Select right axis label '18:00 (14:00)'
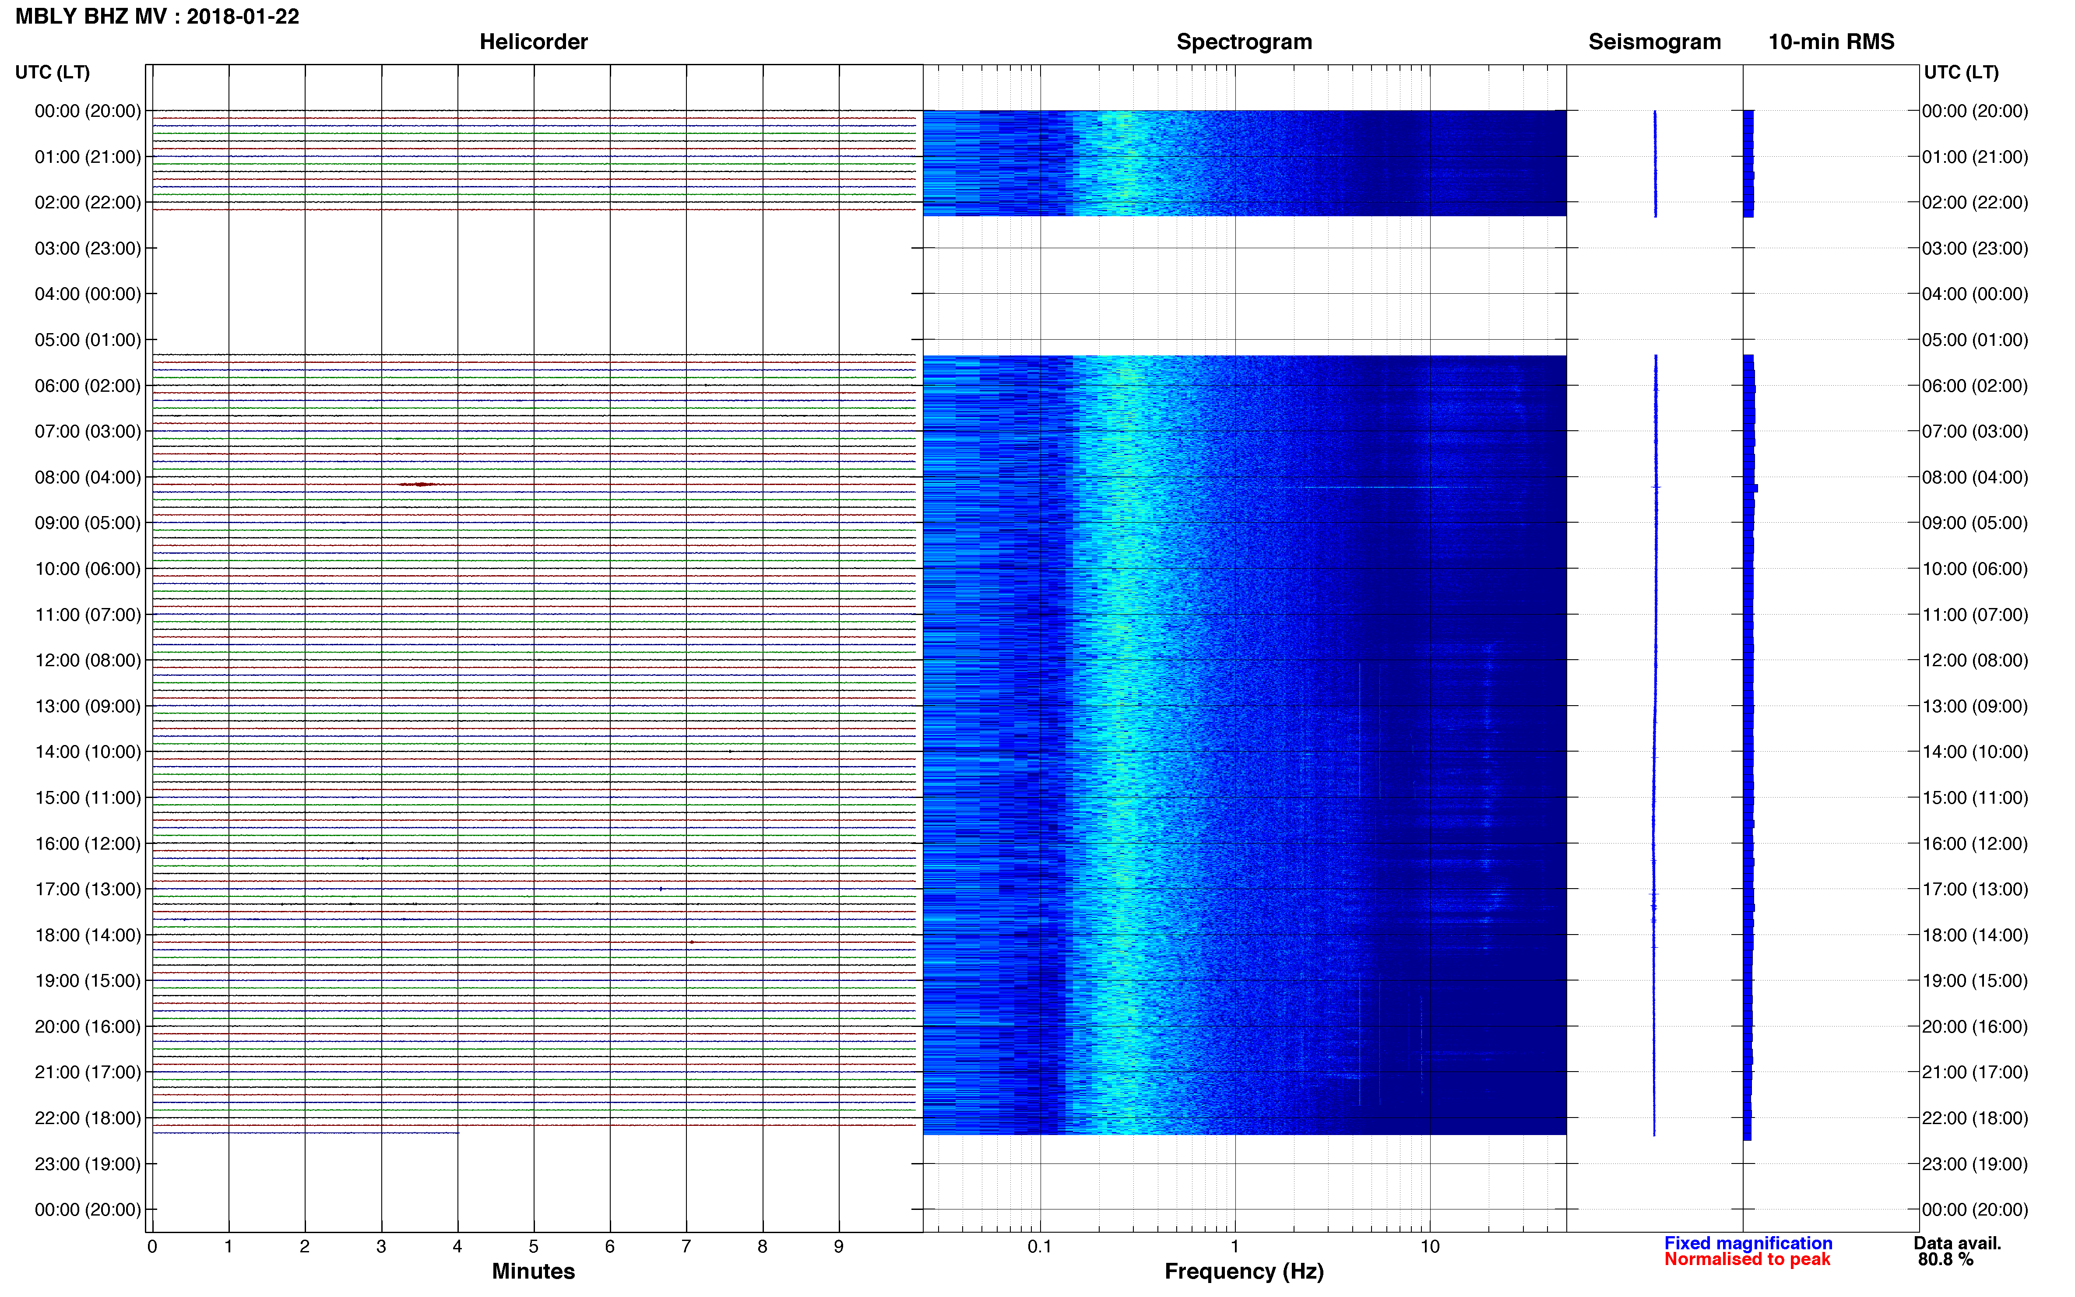The image size is (2075, 1297). [1975, 935]
